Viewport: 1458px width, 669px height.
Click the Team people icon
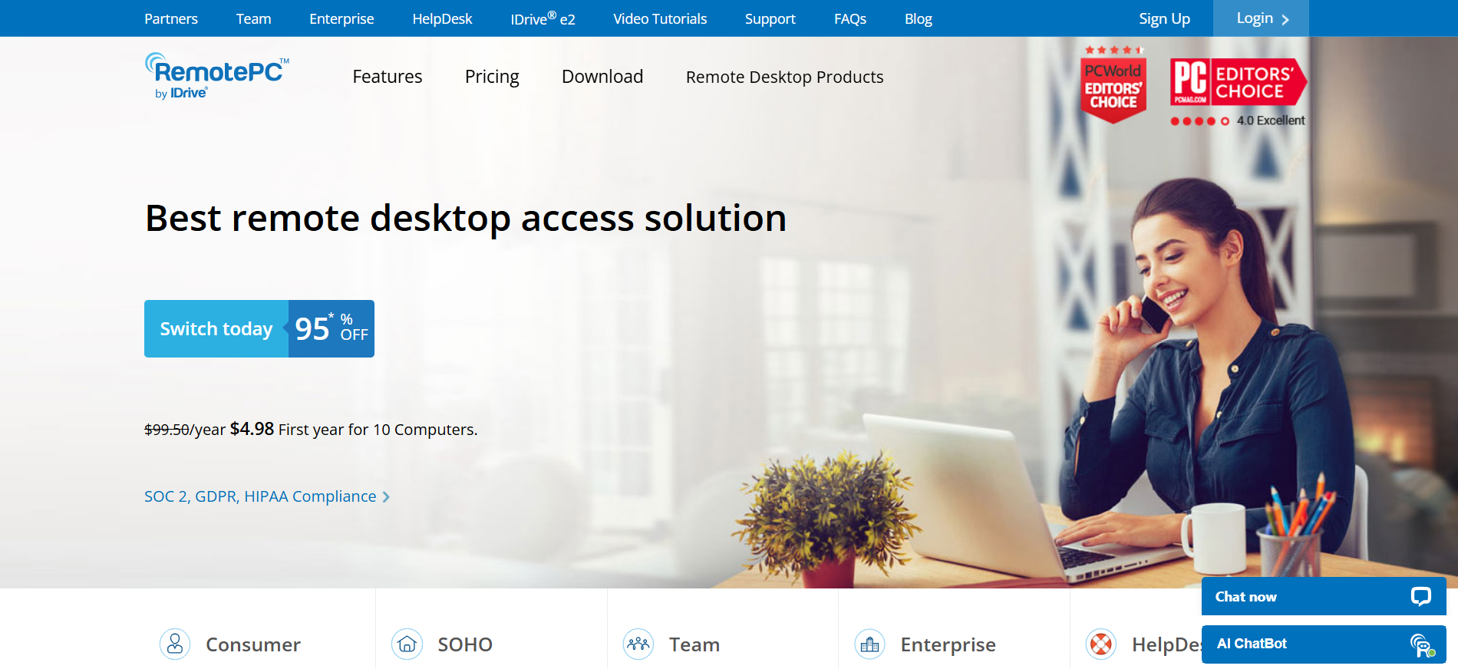tap(638, 644)
